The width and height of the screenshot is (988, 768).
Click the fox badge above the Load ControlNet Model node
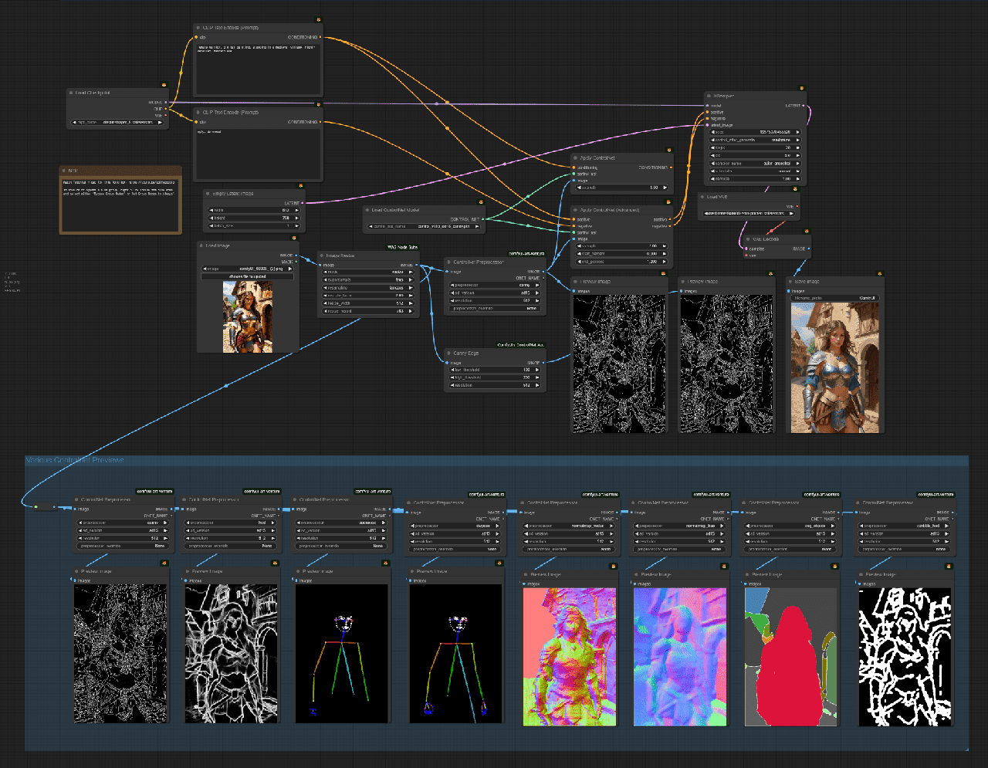click(480, 201)
